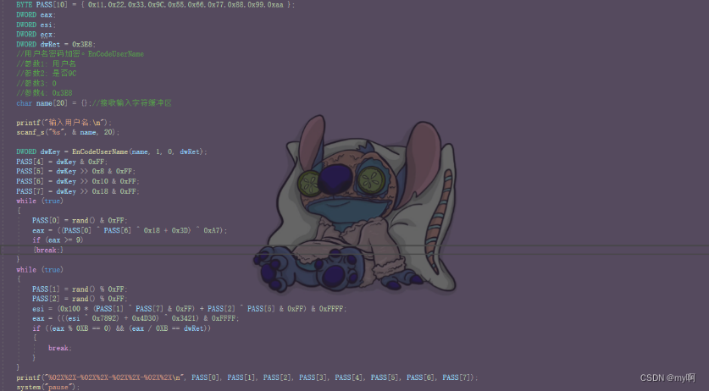Click the standalone 'break;' in second loop

click(x=59, y=348)
